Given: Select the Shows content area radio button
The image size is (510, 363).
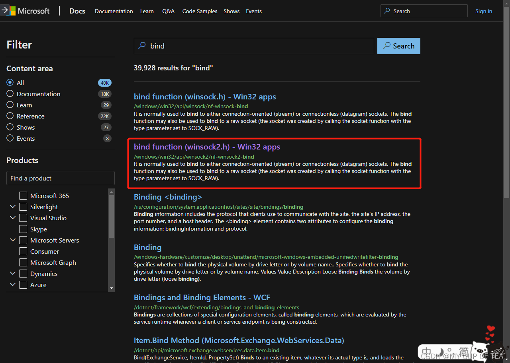Looking at the screenshot, I should [x=10, y=127].
